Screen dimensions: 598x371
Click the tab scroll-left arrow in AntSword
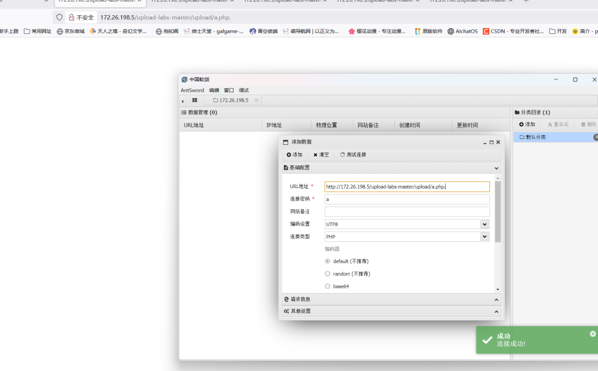[x=183, y=100]
